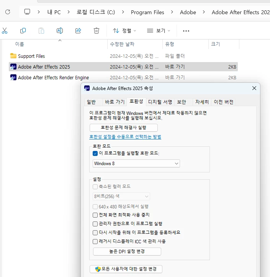Select the Adobe After Effects 2025 file name
The height and width of the screenshot is (277, 270).
click(44, 67)
